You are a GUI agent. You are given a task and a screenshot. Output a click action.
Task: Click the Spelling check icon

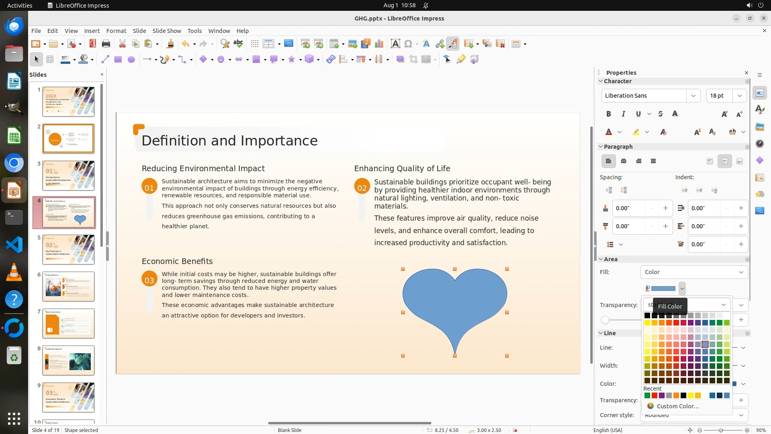click(238, 44)
